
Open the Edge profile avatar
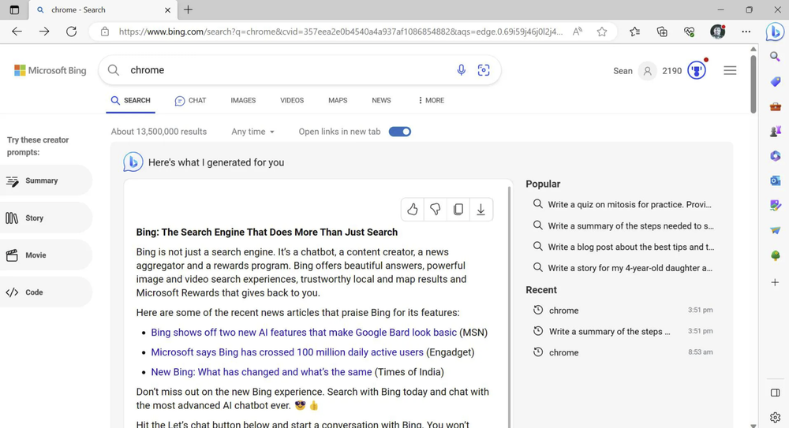(717, 32)
